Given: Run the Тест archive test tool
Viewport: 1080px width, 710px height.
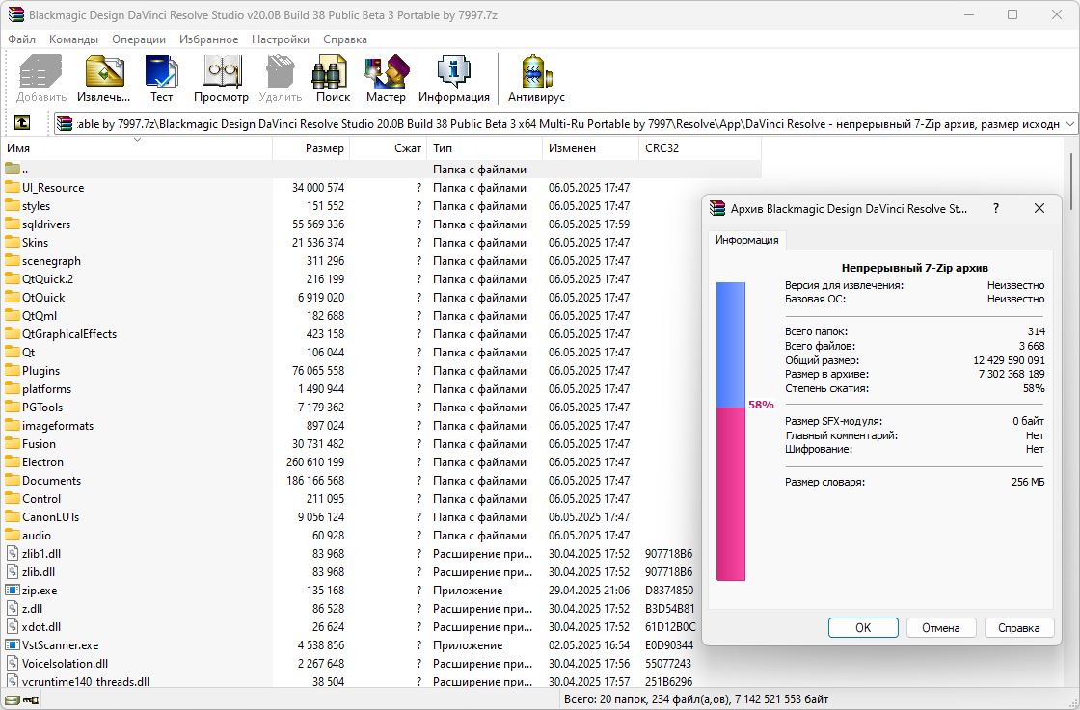Looking at the screenshot, I should (x=161, y=78).
